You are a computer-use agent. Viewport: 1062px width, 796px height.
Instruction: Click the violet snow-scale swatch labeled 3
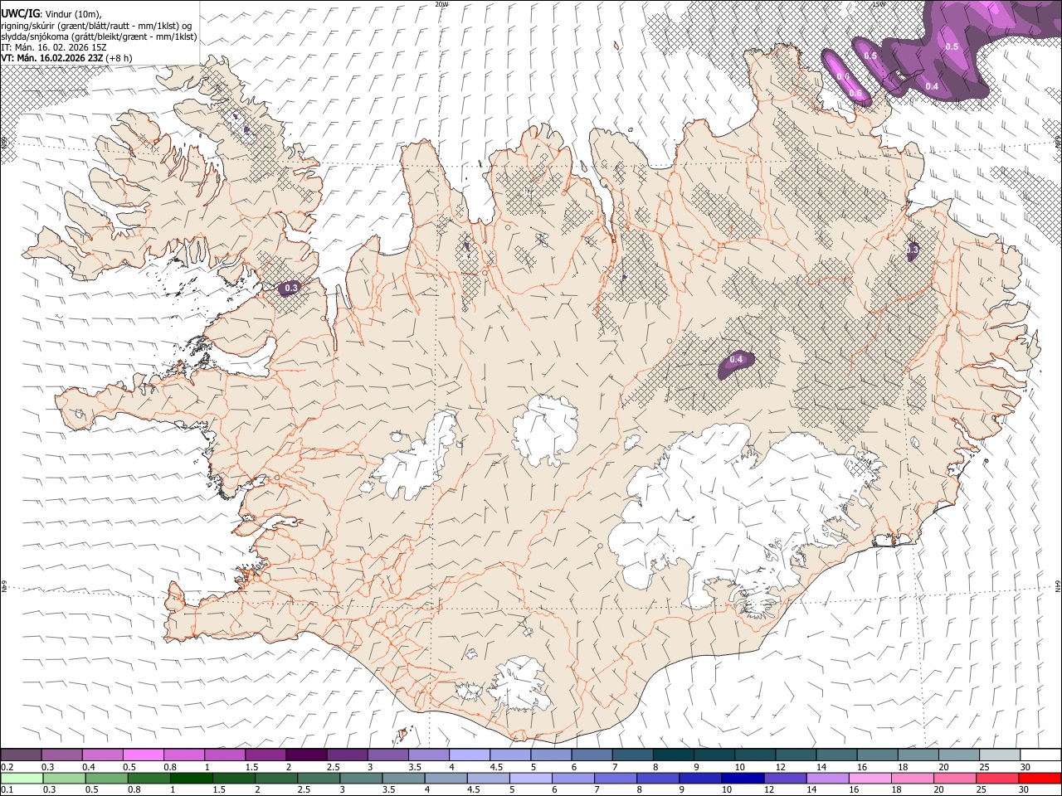coord(387,755)
